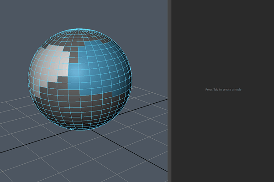This screenshot has width=274, height=182.
Task: Click the light gray patch on the sphere
Action: (54, 61)
